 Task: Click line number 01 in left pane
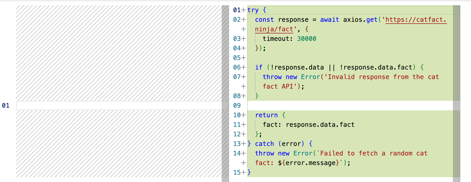point(6,106)
